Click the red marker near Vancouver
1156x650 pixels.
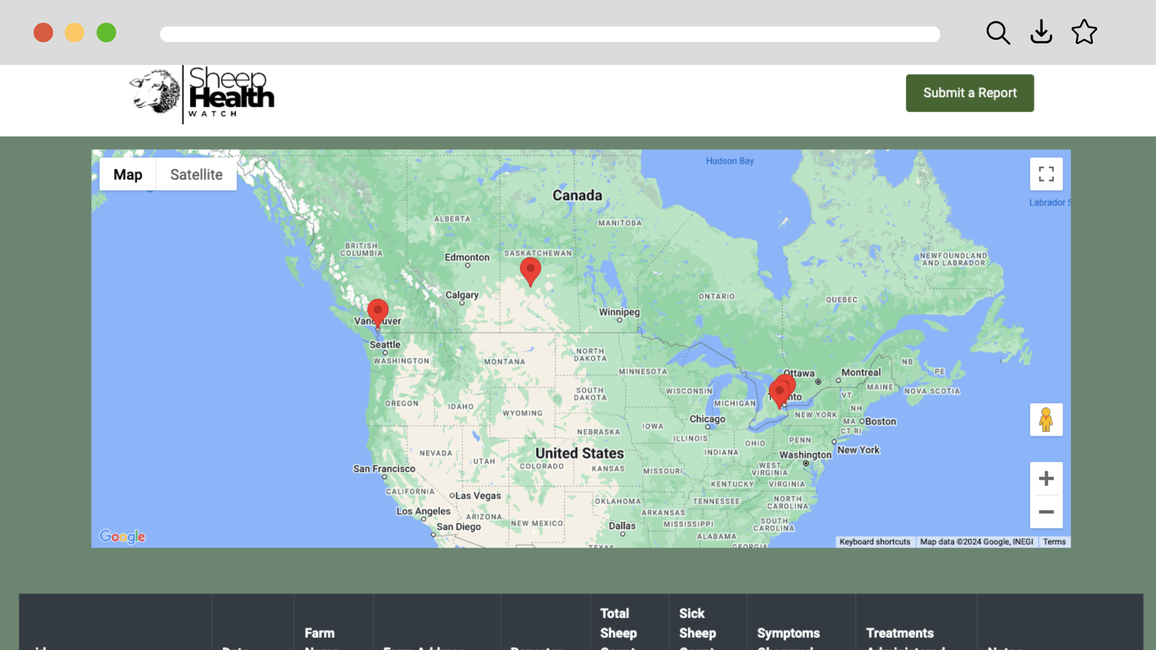pos(378,311)
